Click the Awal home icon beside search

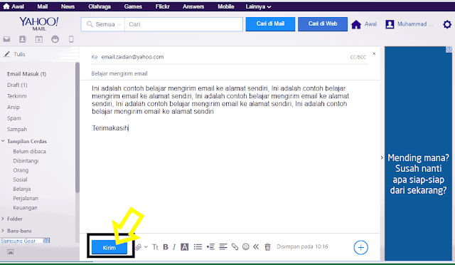click(356, 24)
